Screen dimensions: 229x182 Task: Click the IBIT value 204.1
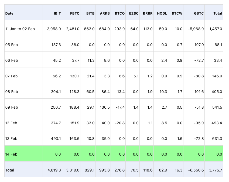[x=56, y=92]
